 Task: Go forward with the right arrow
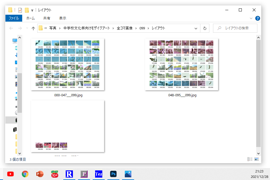tap(20, 28)
